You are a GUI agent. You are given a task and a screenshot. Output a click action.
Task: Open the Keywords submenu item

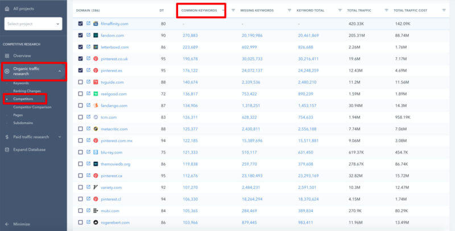coord(21,83)
